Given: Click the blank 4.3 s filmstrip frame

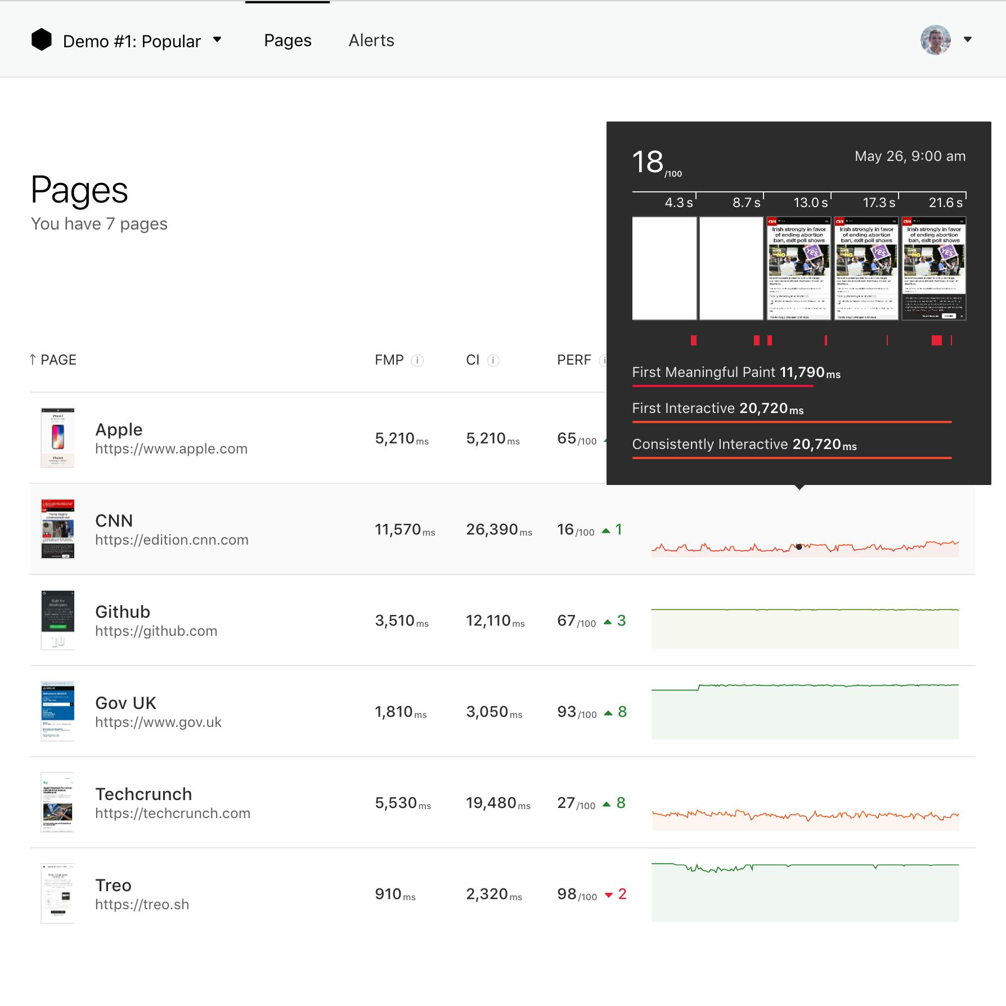Looking at the screenshot, I should tap(664, 268).
